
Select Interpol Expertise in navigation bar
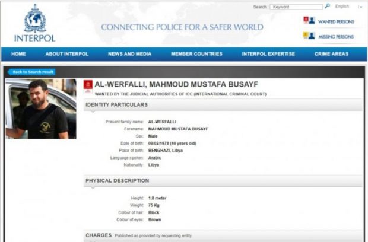click(x=268, y=54)
